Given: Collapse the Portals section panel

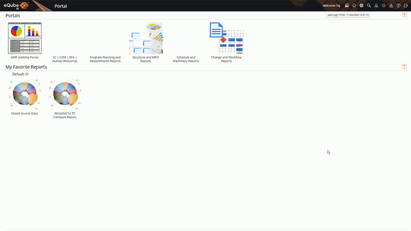Looking at the screenshot, I should point(404,15).
